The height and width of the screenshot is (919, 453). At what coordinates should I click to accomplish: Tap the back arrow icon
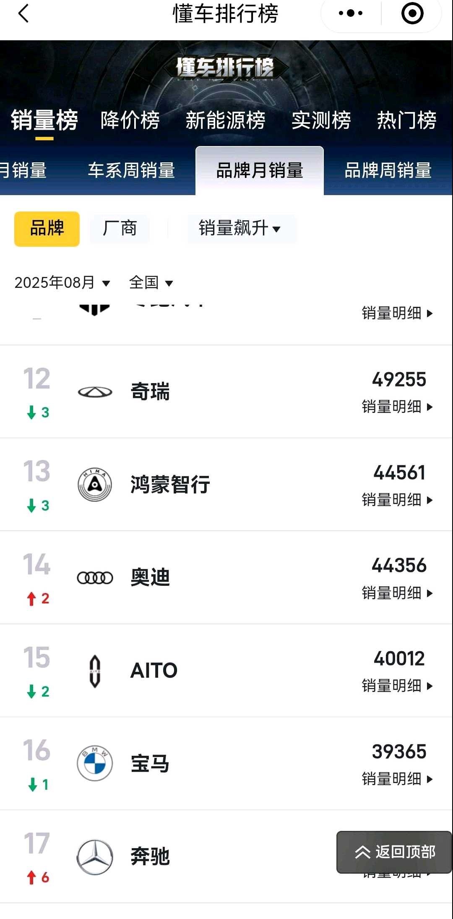(x=24, y=13)
